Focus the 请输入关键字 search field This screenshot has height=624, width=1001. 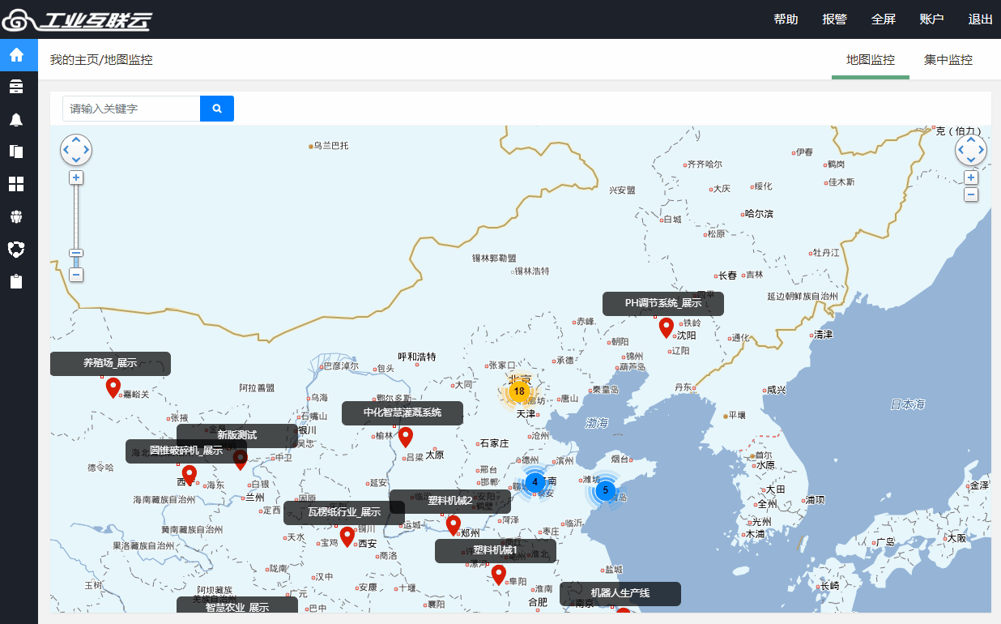tap(131, 109)
